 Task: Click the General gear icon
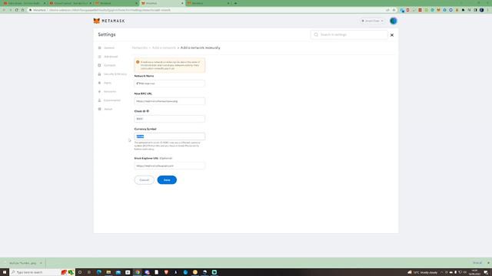click(x=99, y=48)
